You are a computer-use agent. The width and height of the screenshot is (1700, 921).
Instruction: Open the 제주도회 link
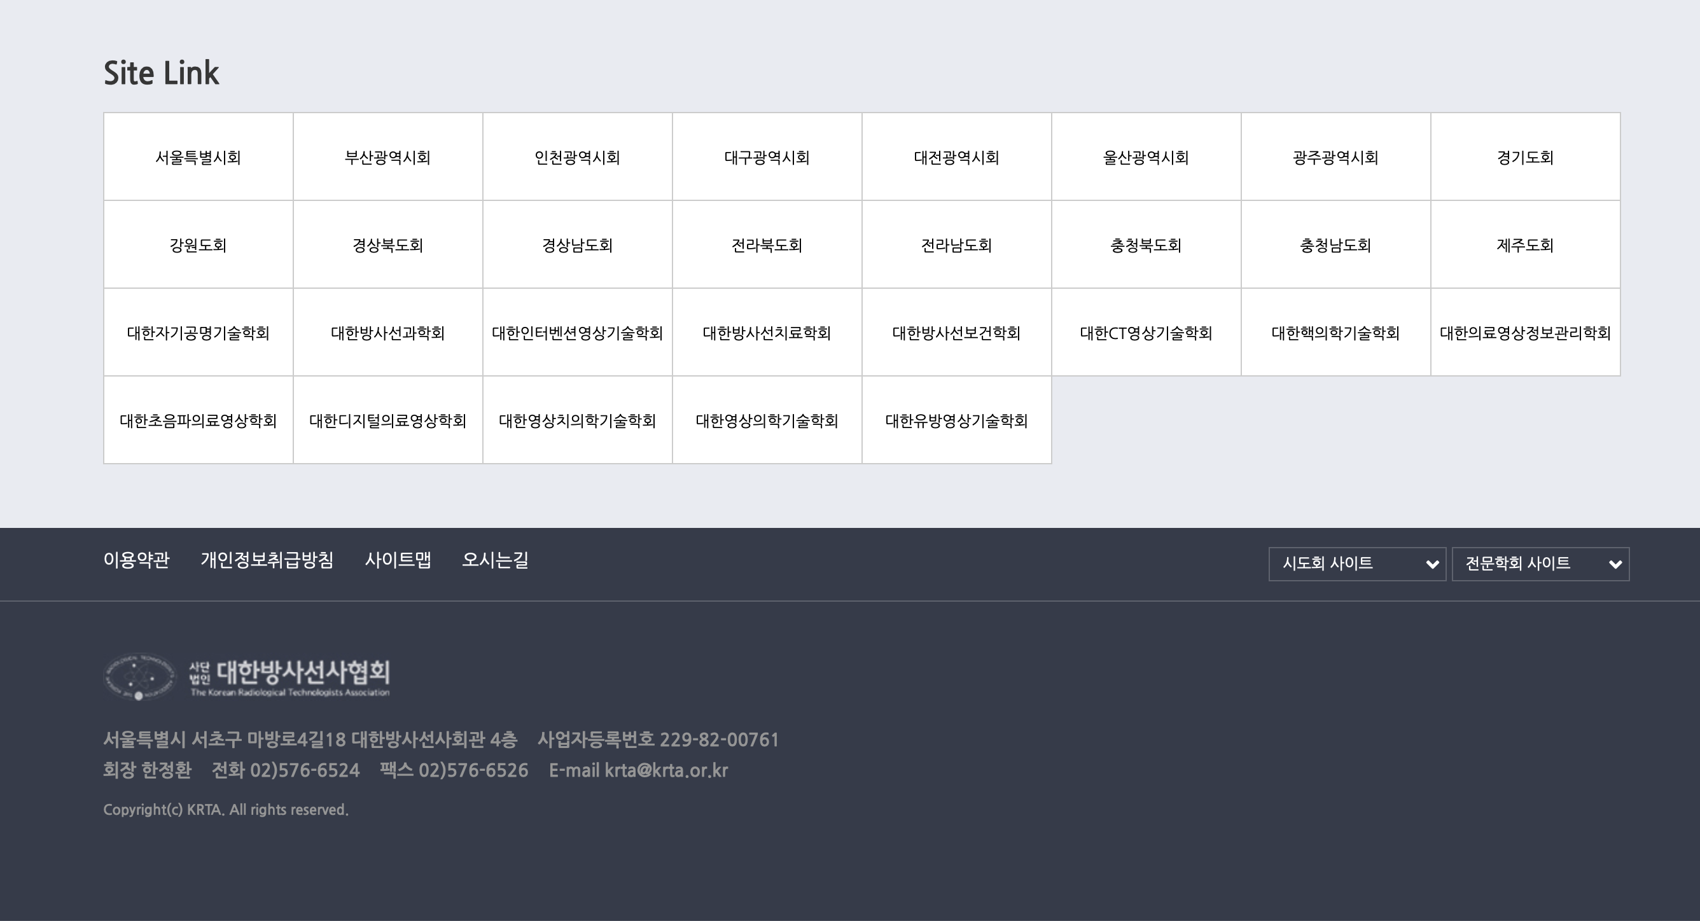coord(1524,246)
